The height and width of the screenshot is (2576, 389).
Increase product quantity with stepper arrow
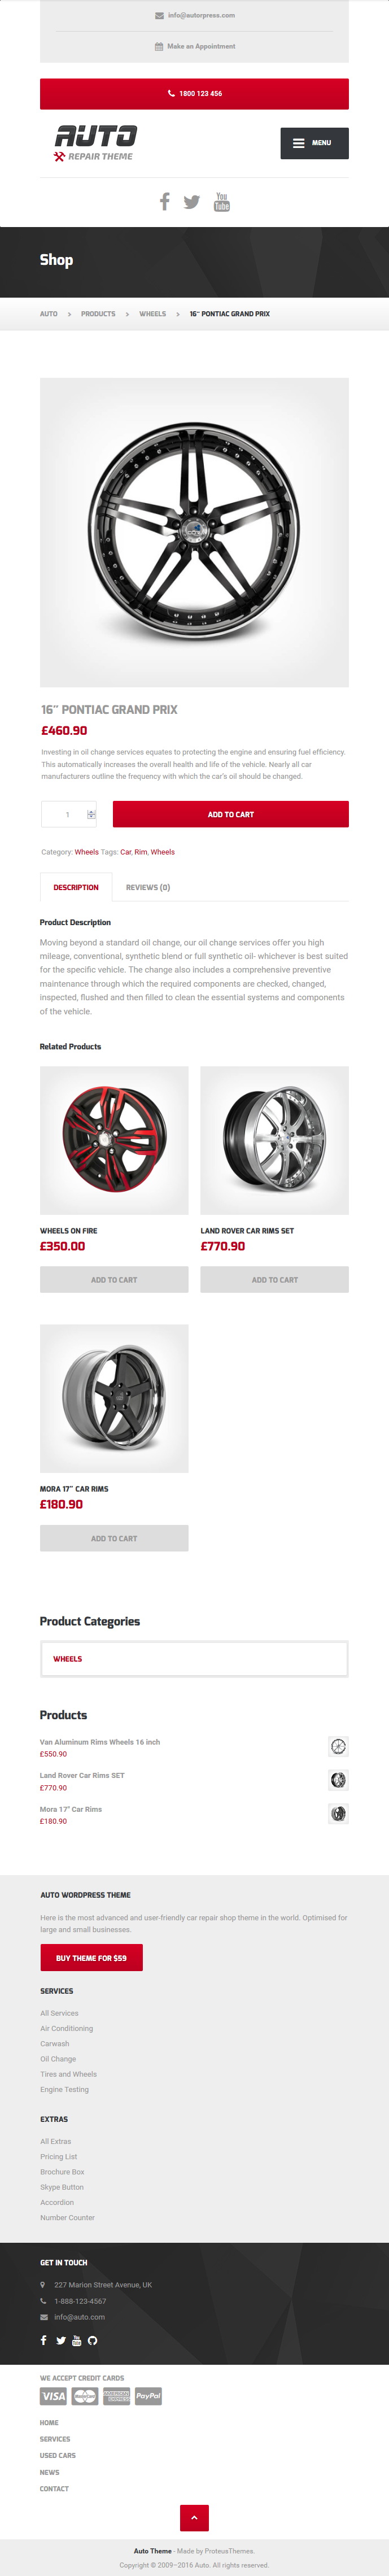tap(91, 810)
